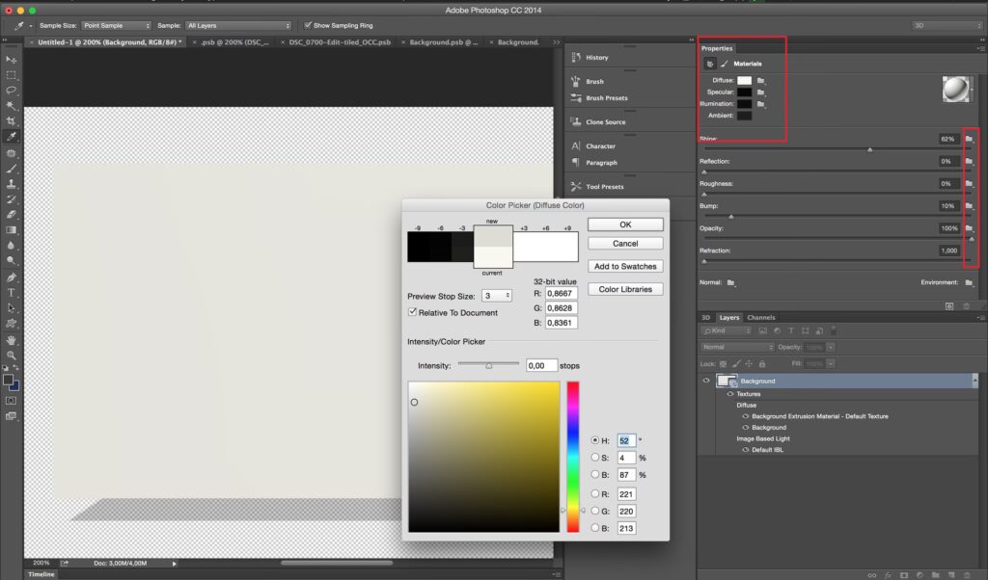988x580 pixels.
Task: Open the layer blend mode Normal dropdown
Action: coord(738,347)
